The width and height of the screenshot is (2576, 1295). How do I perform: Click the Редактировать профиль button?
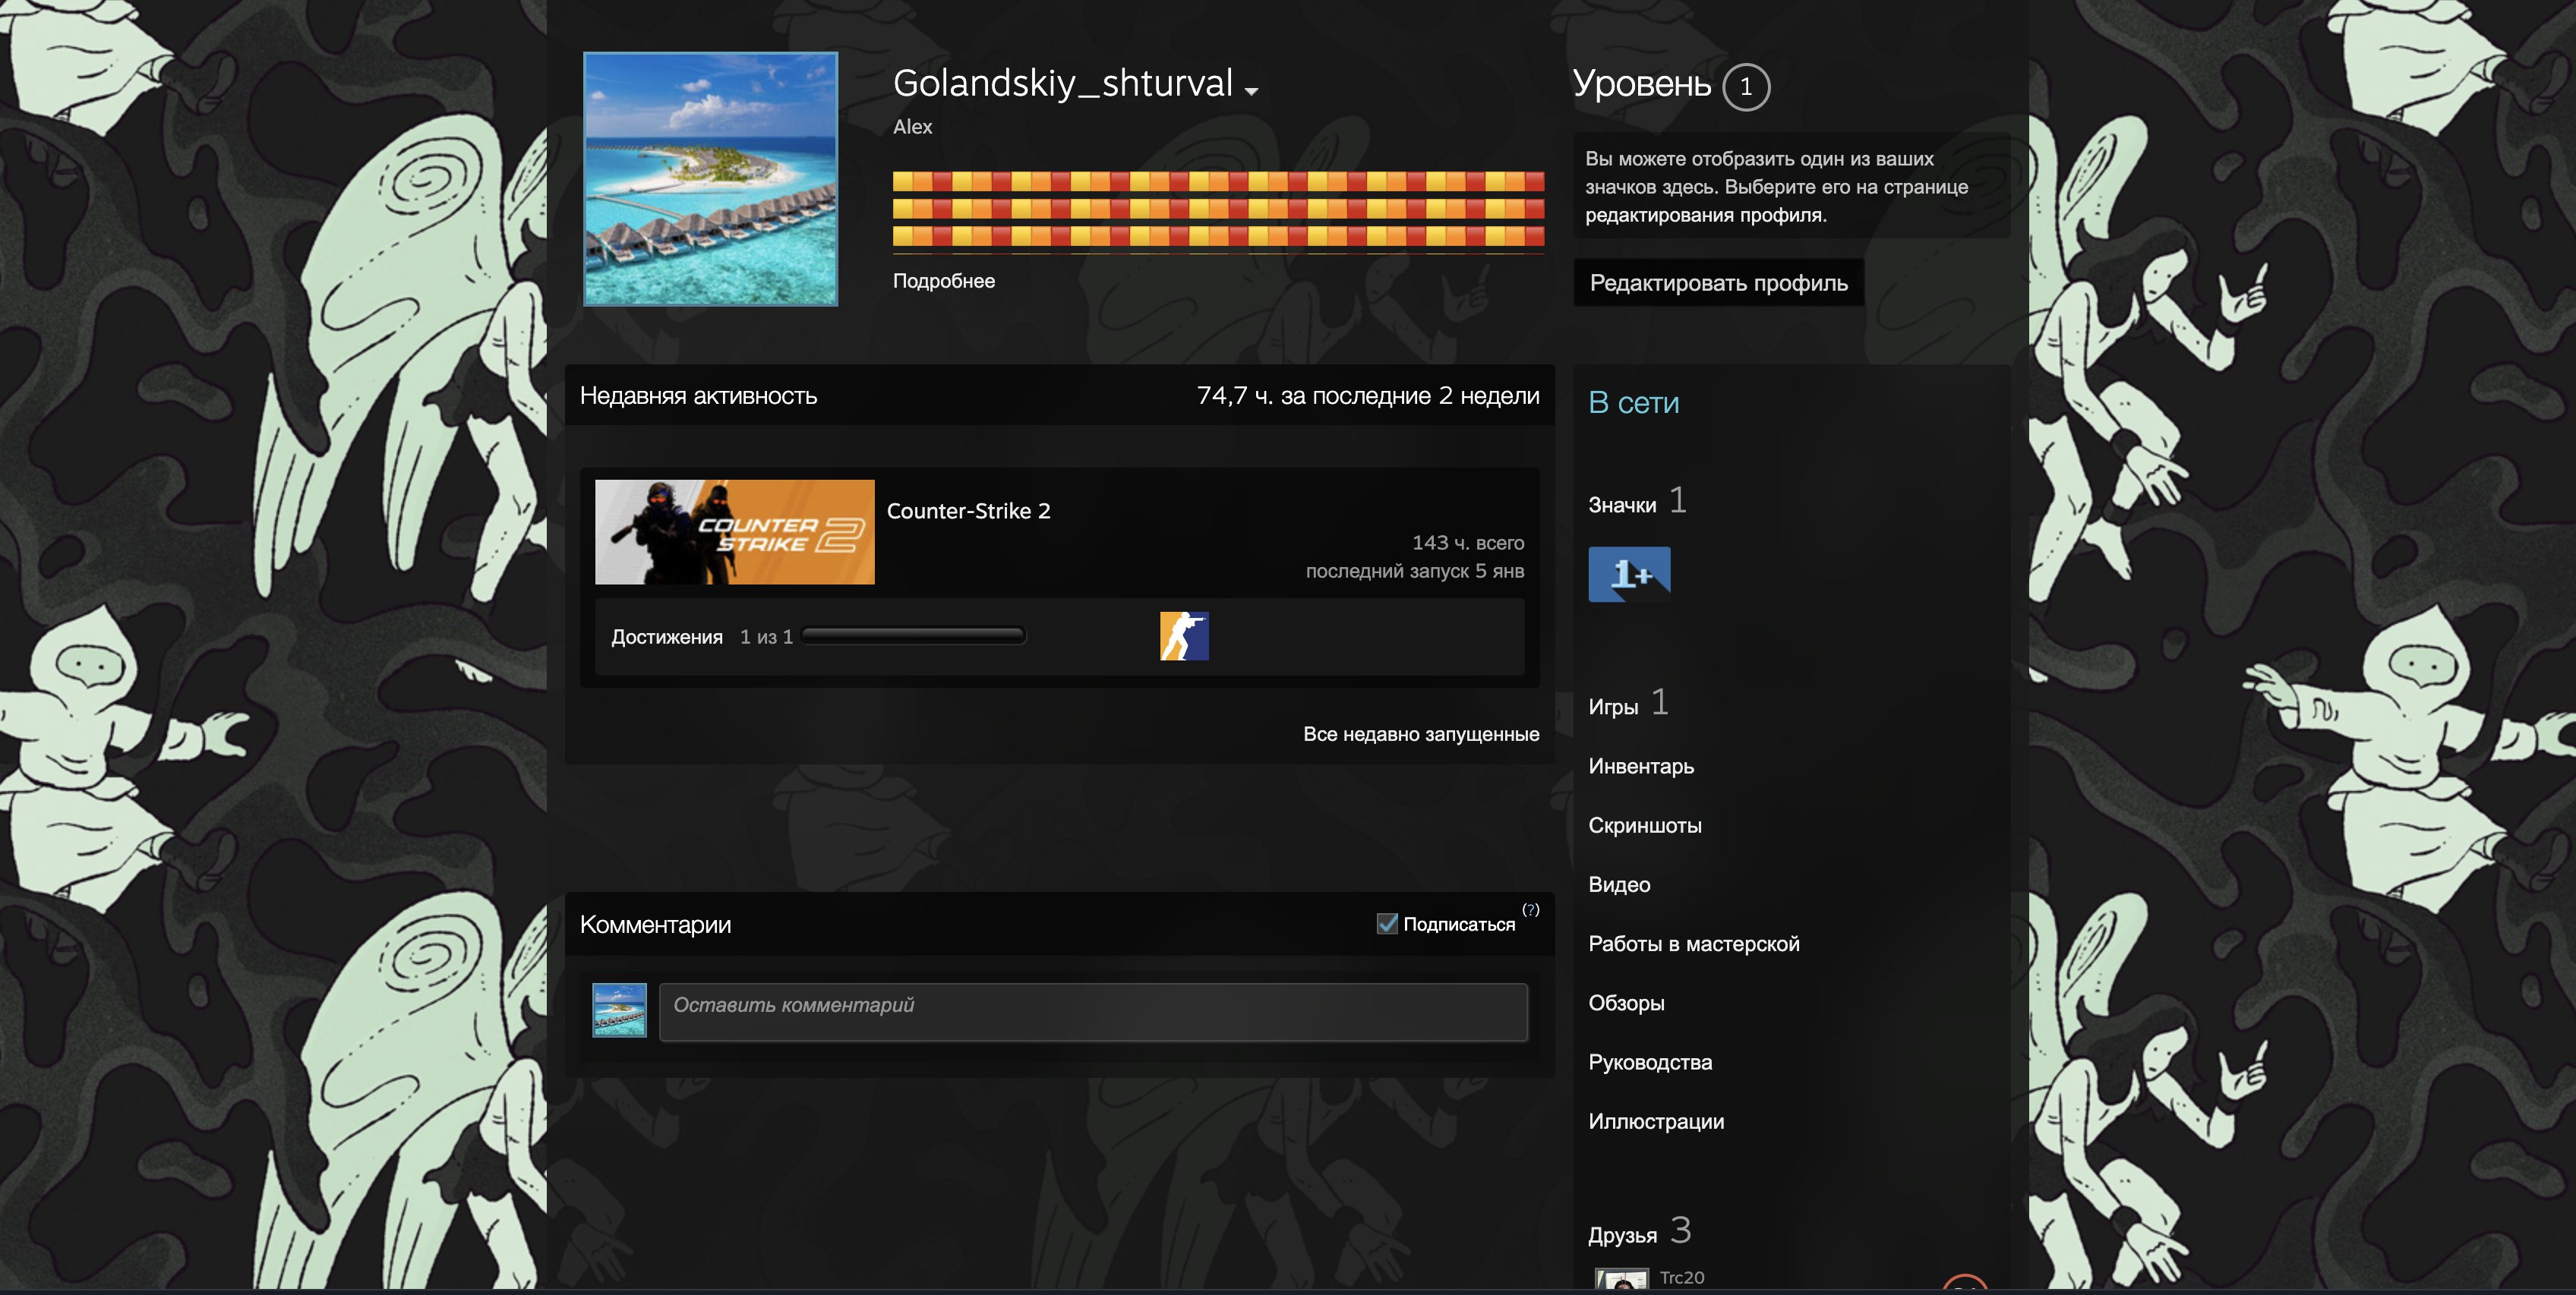[1718, 283]
